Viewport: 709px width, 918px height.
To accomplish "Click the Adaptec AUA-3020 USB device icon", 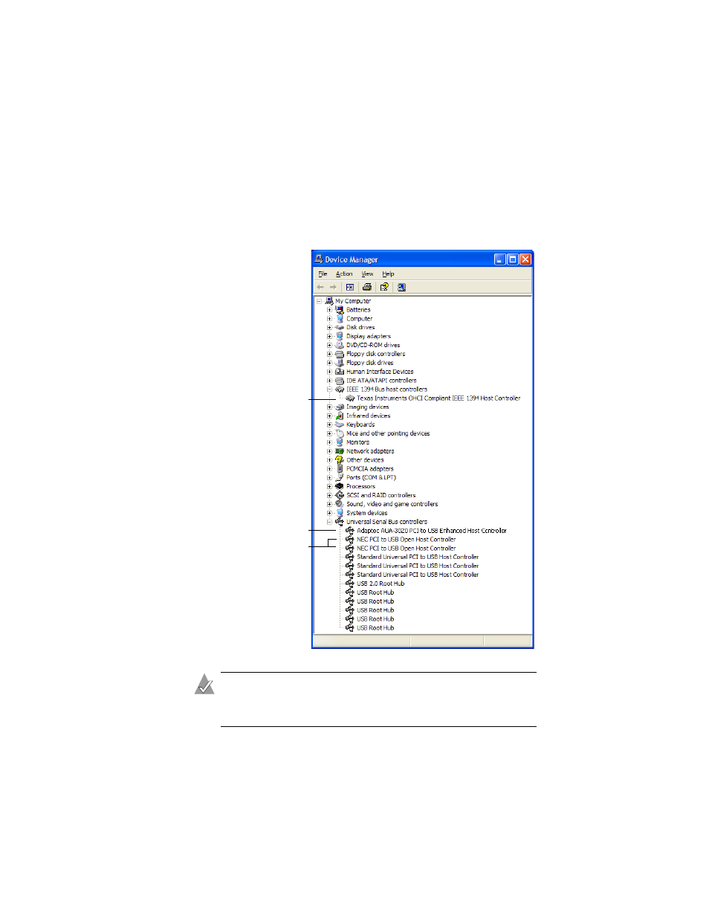I will [x=350, y=531].
